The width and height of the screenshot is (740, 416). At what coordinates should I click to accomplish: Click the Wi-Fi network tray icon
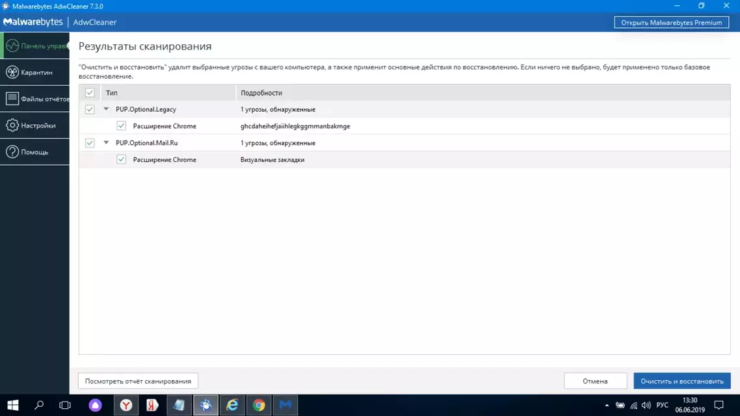click(x=634, y=405)
